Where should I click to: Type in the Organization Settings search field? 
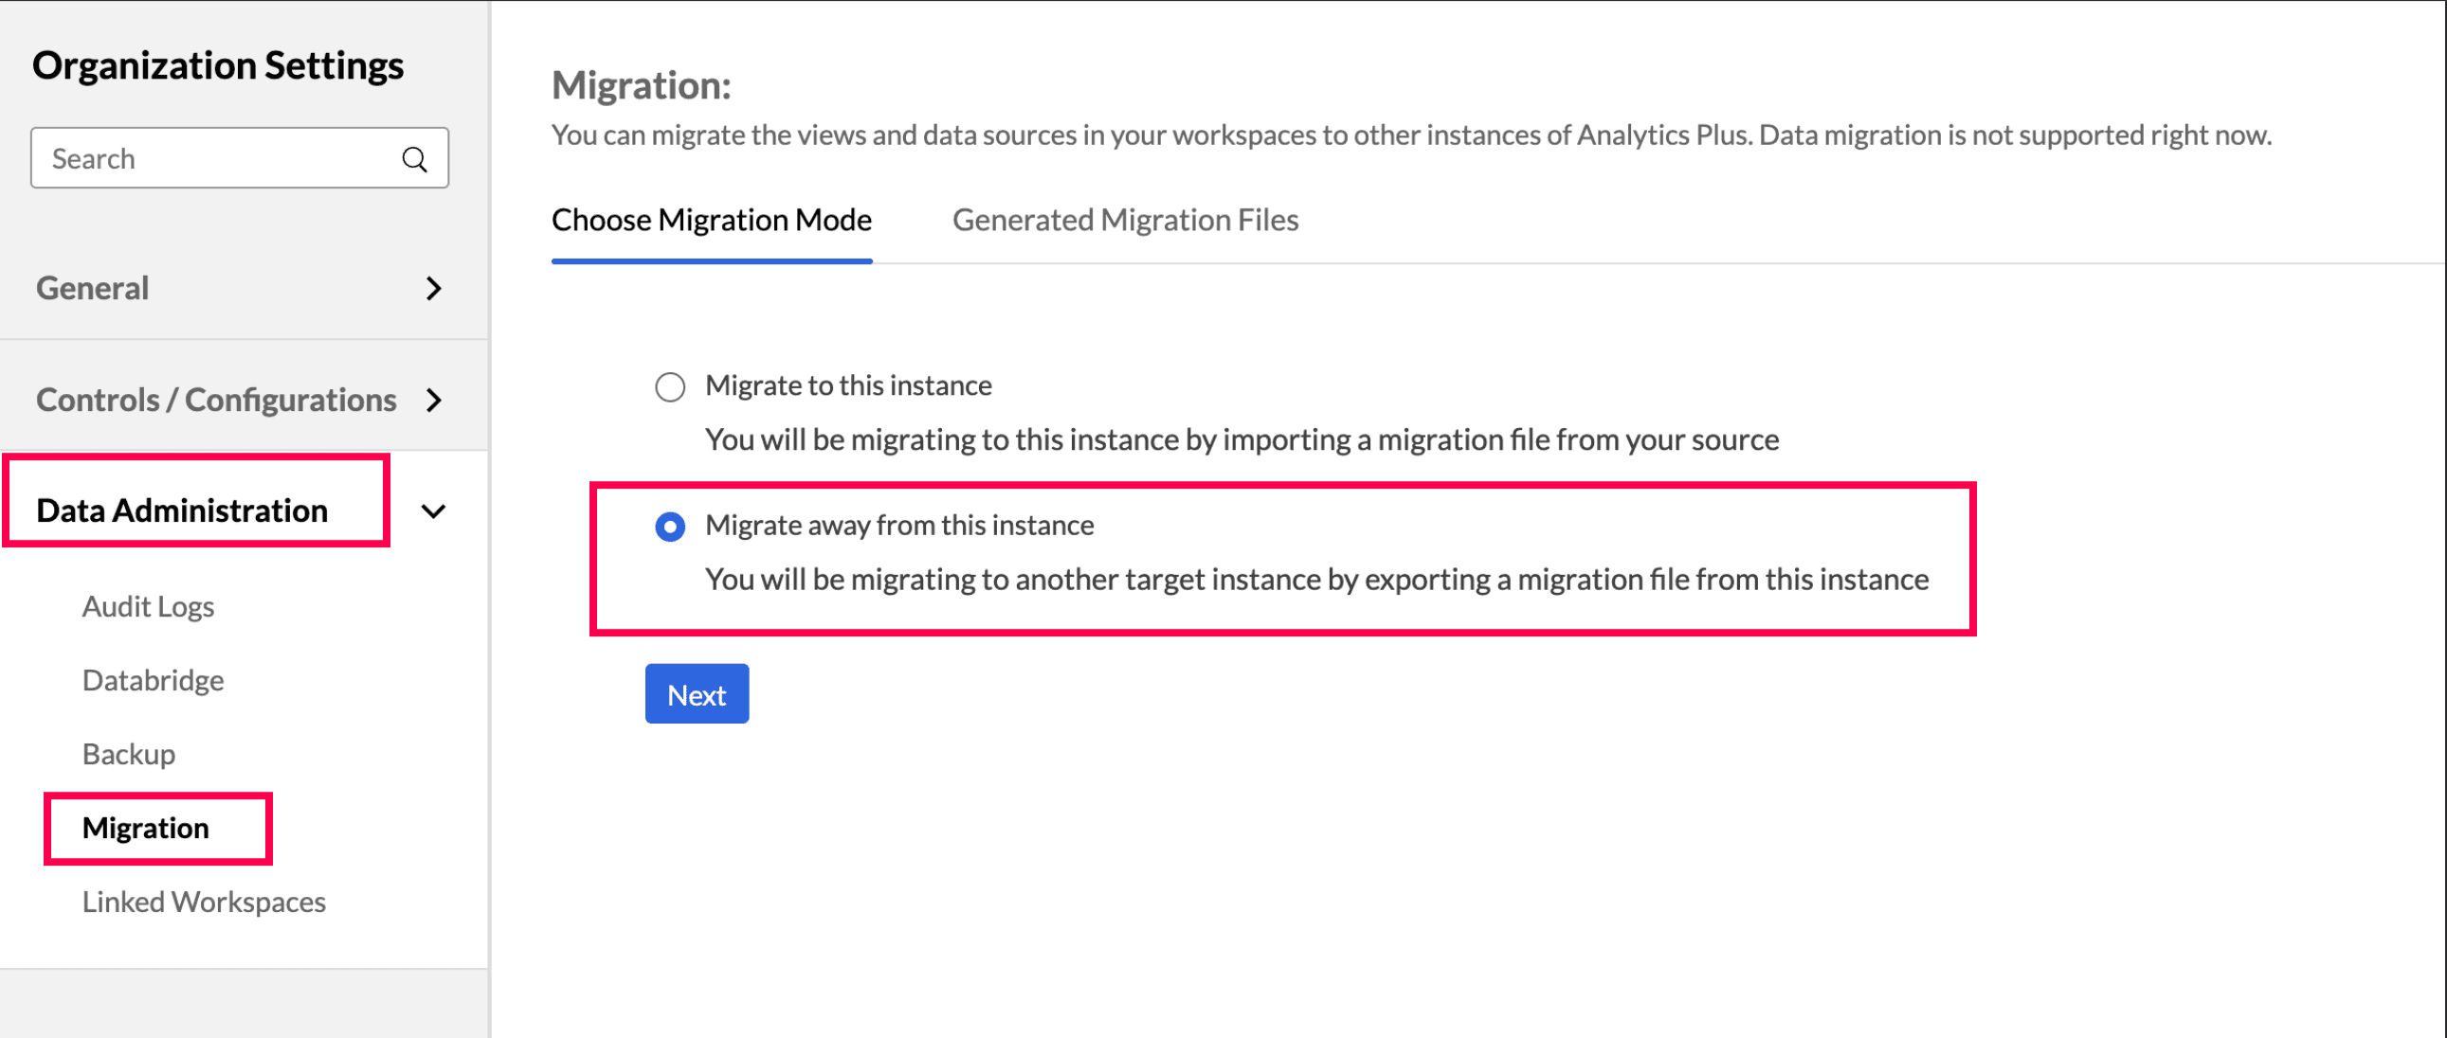point(219,158)
